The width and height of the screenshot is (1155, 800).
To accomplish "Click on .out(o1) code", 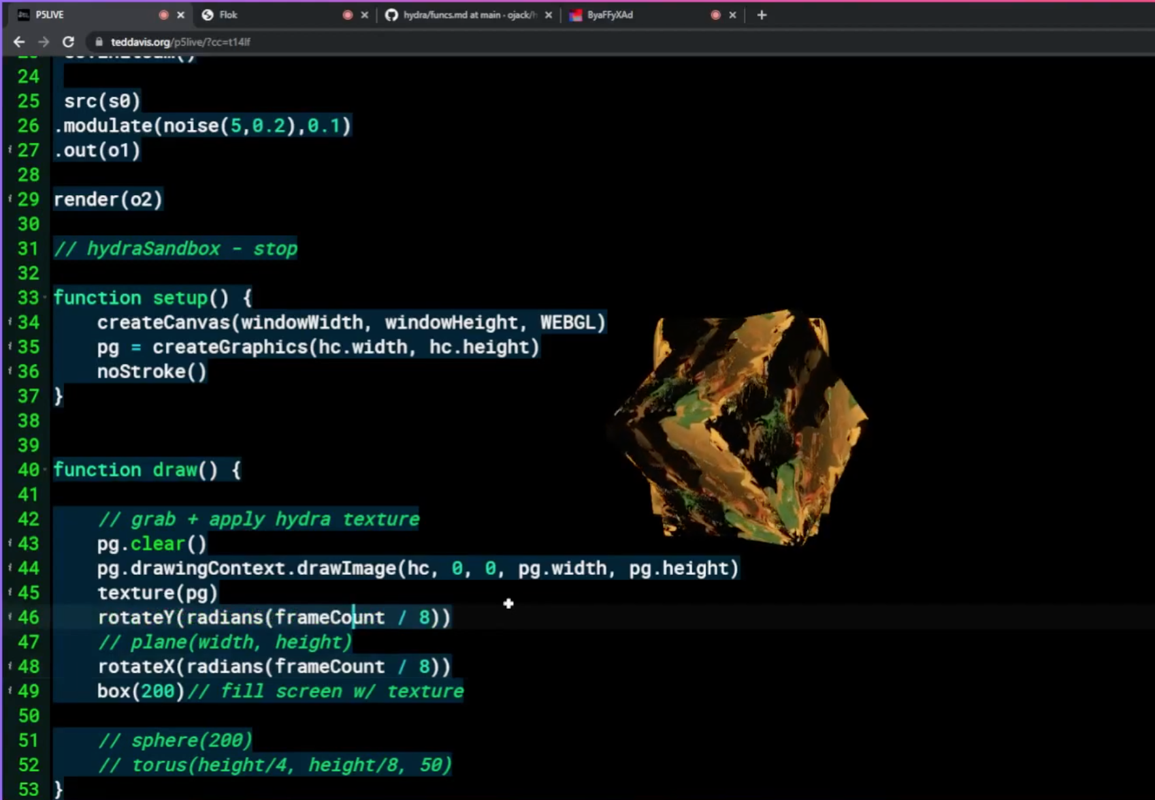I will 97,150.
